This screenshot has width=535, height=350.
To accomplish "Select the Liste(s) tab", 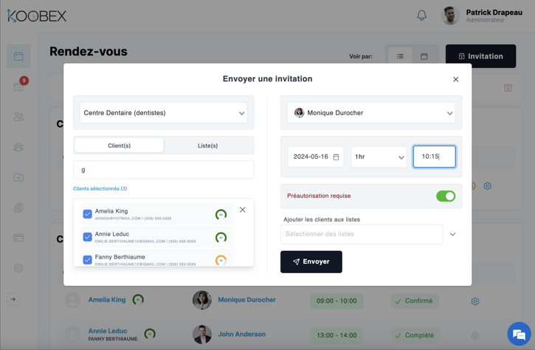I will pos(207,145).
